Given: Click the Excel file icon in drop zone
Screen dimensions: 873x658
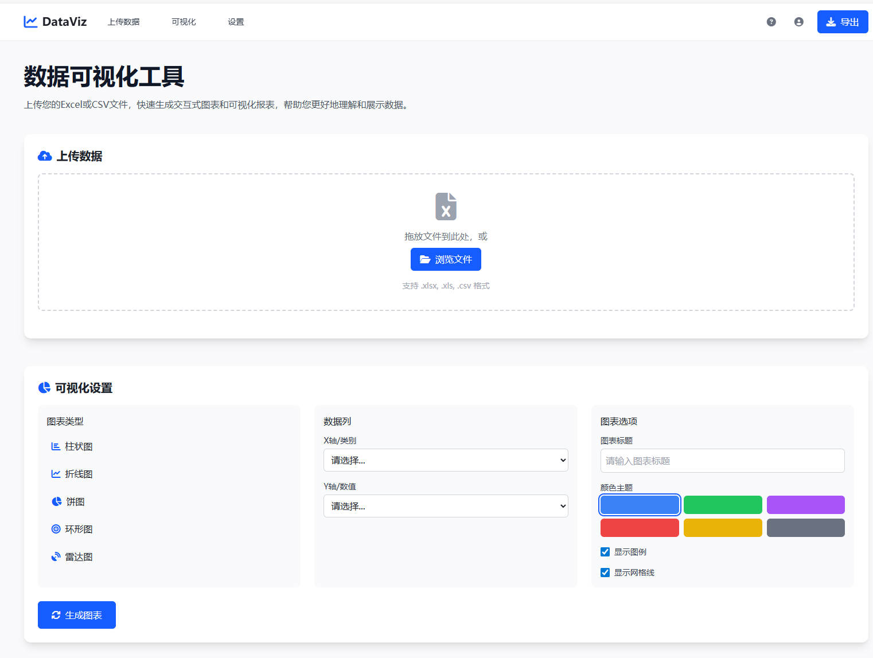Looking at the screenshot, I should tap(446, 207).
